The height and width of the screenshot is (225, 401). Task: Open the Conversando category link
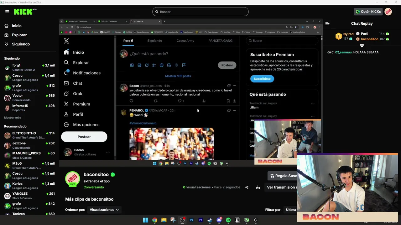(94, 187)
